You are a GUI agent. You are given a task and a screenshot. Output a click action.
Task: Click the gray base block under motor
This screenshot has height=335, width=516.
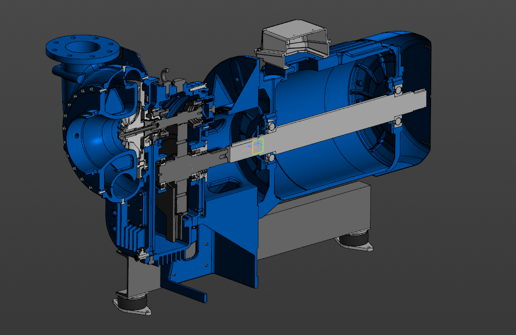tap(314, 222)
